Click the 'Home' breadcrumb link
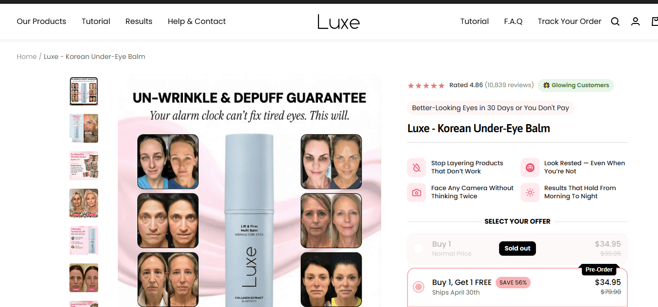Image resolution: width=658 pixels, height=307 pixels. tap(26, 57)
